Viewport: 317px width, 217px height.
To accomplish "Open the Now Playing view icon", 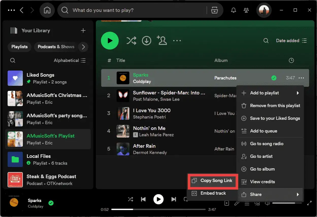I will 227,203.
